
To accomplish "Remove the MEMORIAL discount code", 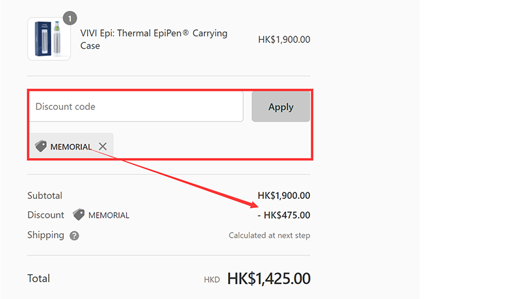I will [103, 146].
